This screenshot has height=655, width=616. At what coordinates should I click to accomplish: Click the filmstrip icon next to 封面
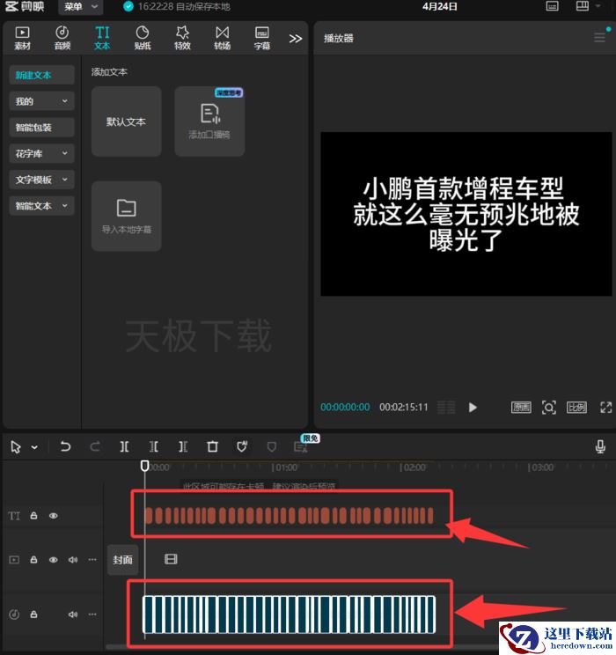click(x=171, y=559)
